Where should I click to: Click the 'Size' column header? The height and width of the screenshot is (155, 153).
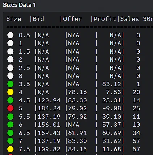(x=14, y=19)
